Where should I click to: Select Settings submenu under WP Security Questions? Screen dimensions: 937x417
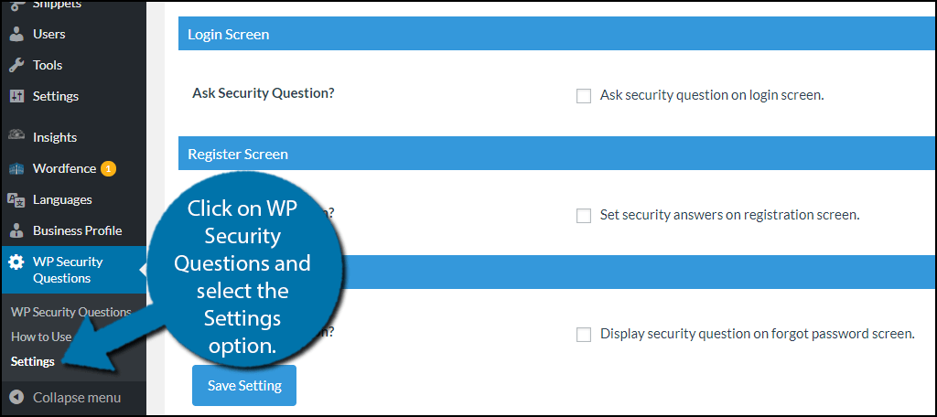(33, 361)
